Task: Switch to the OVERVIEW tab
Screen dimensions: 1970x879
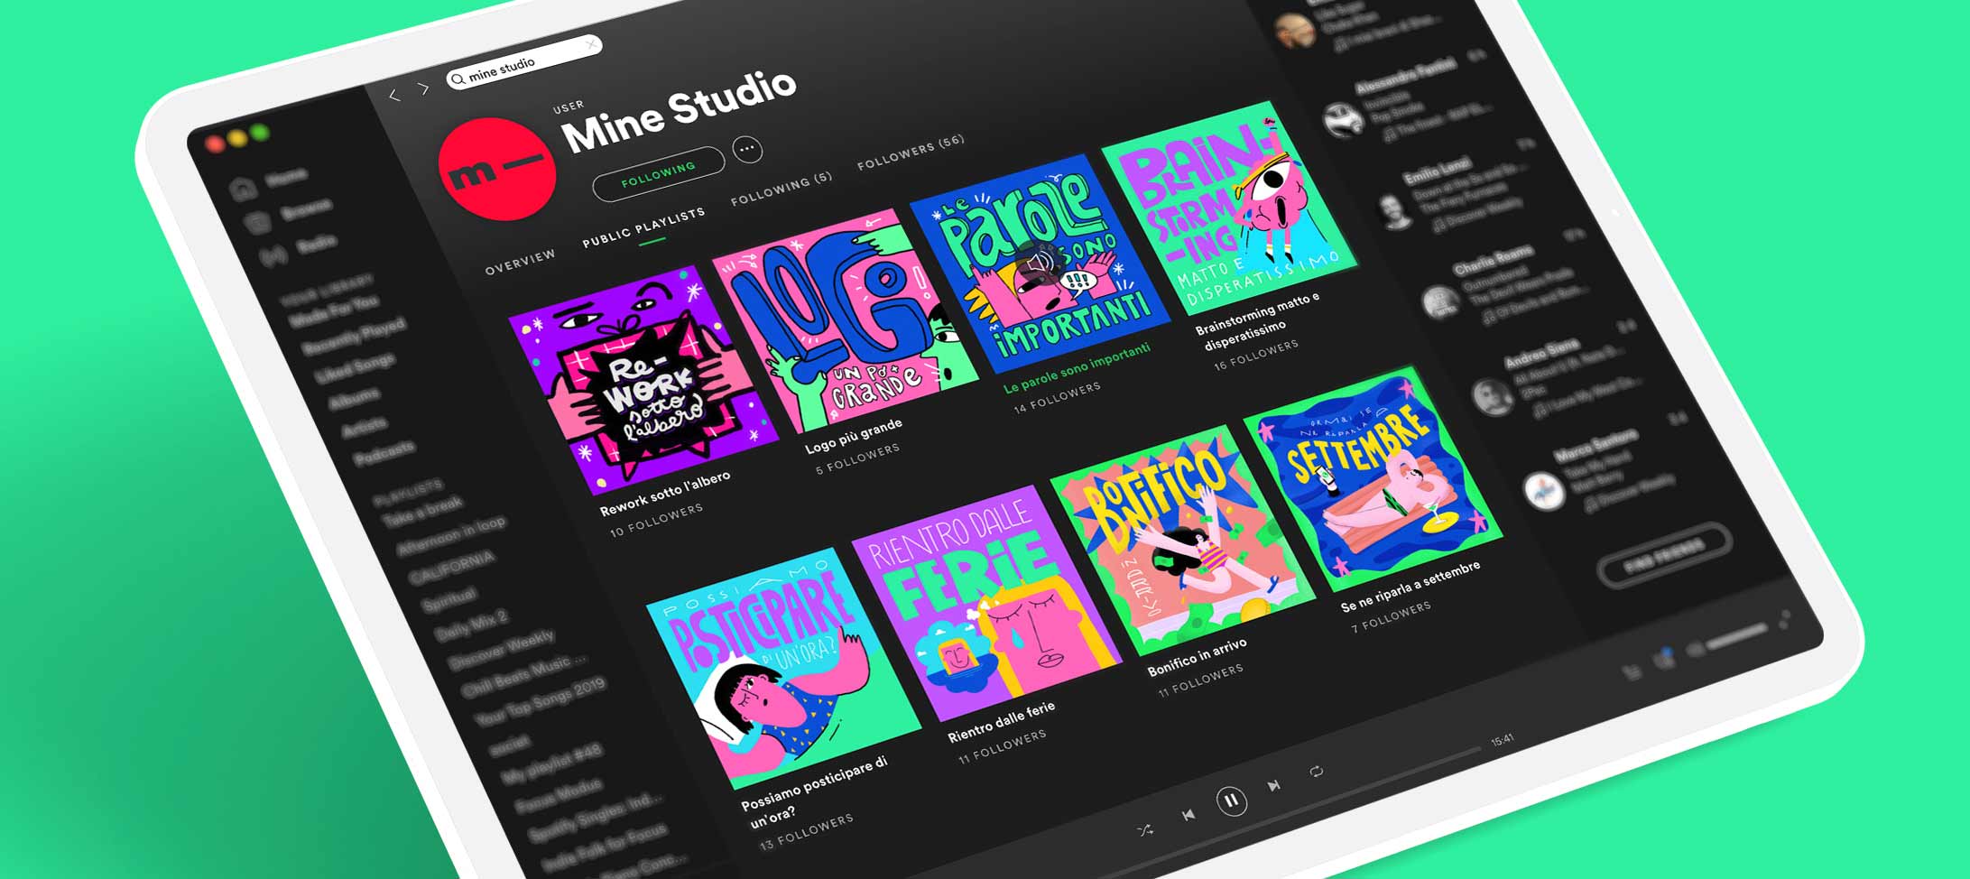Action: 521,262
